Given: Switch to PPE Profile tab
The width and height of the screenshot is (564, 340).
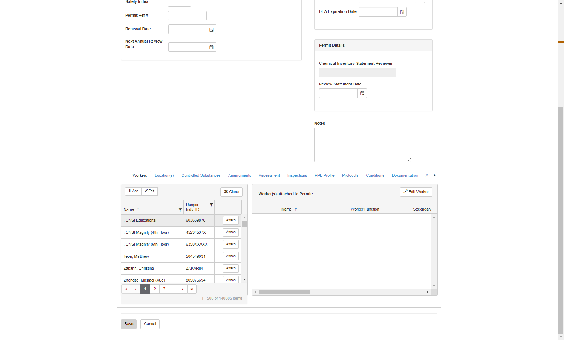Looking at the screenshot, I should (x=324, y=176).
